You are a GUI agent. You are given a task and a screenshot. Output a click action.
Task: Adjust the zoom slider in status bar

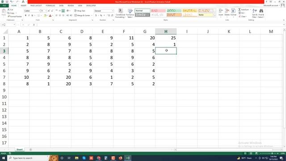point(272,153)
